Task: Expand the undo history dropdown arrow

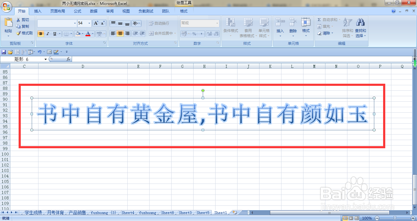Action: pos(45,52)
